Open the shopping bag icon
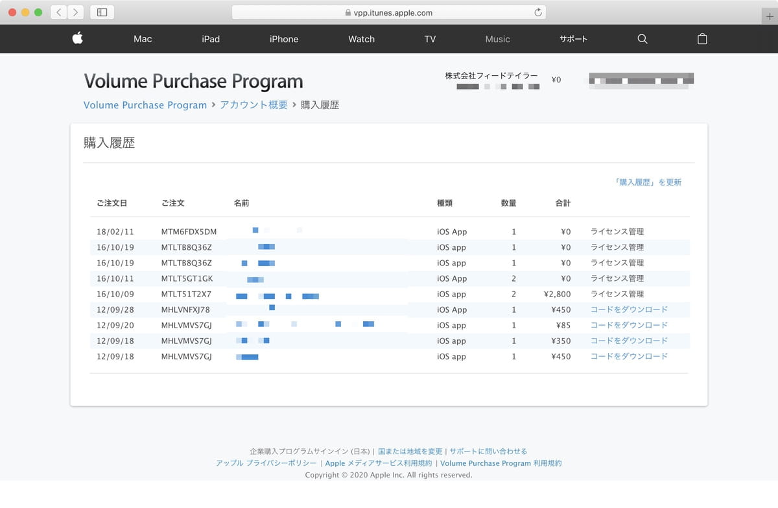The image size is (778, 508). pyautogui.click(x=702, y=39)
